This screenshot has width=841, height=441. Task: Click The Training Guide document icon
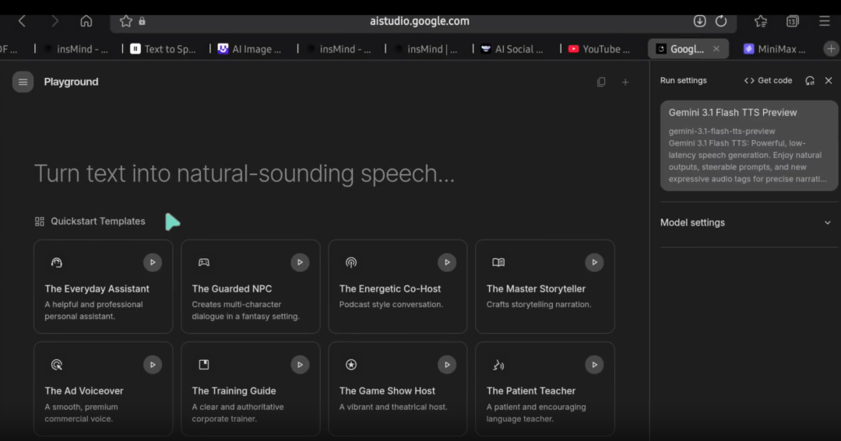tap(204, 364)
